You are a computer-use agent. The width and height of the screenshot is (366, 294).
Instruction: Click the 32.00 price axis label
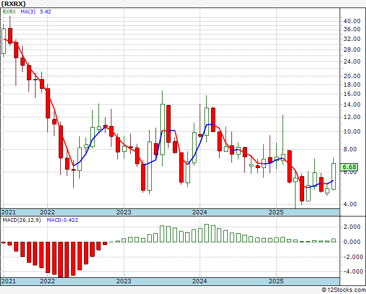point(352,39)
